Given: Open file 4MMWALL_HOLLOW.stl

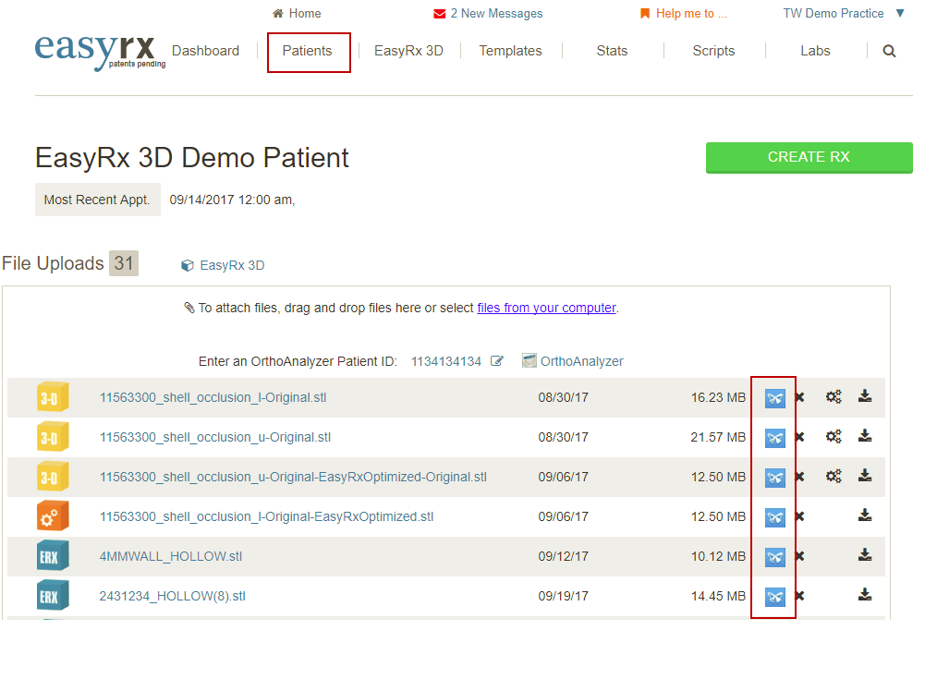Looking at the screenshot, I should 171,556.
